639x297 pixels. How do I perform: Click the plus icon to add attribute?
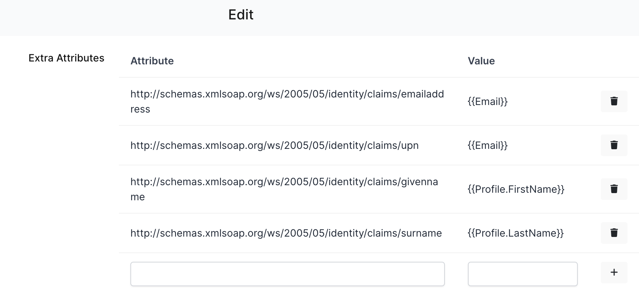(x=614, y=273)
